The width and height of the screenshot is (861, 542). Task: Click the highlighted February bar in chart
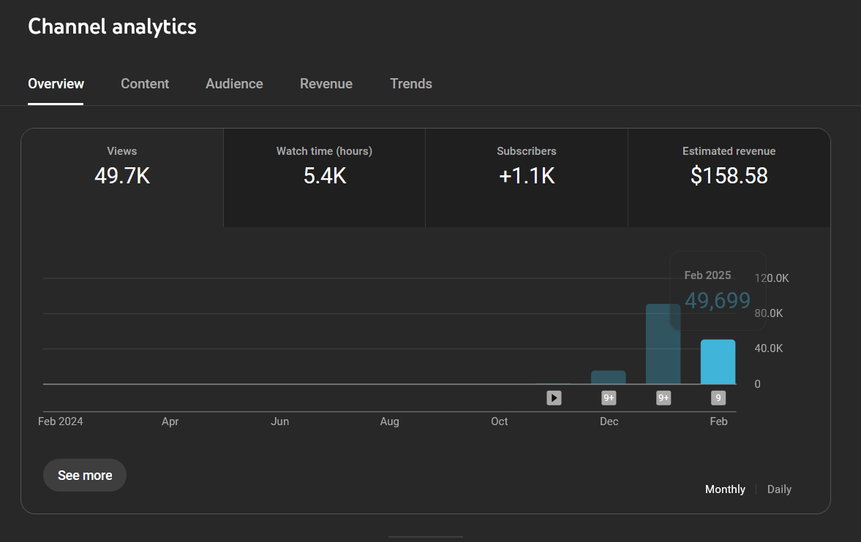(x=718, y=362)
